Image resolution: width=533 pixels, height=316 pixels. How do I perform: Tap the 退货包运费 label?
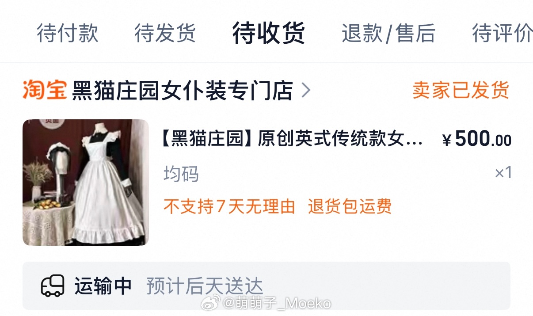[350, 207]
